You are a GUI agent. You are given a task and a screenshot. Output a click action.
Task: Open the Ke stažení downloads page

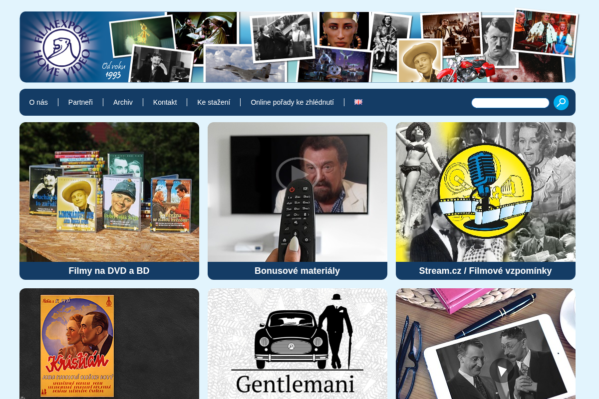pyautogui.click(x=214, y=102)
